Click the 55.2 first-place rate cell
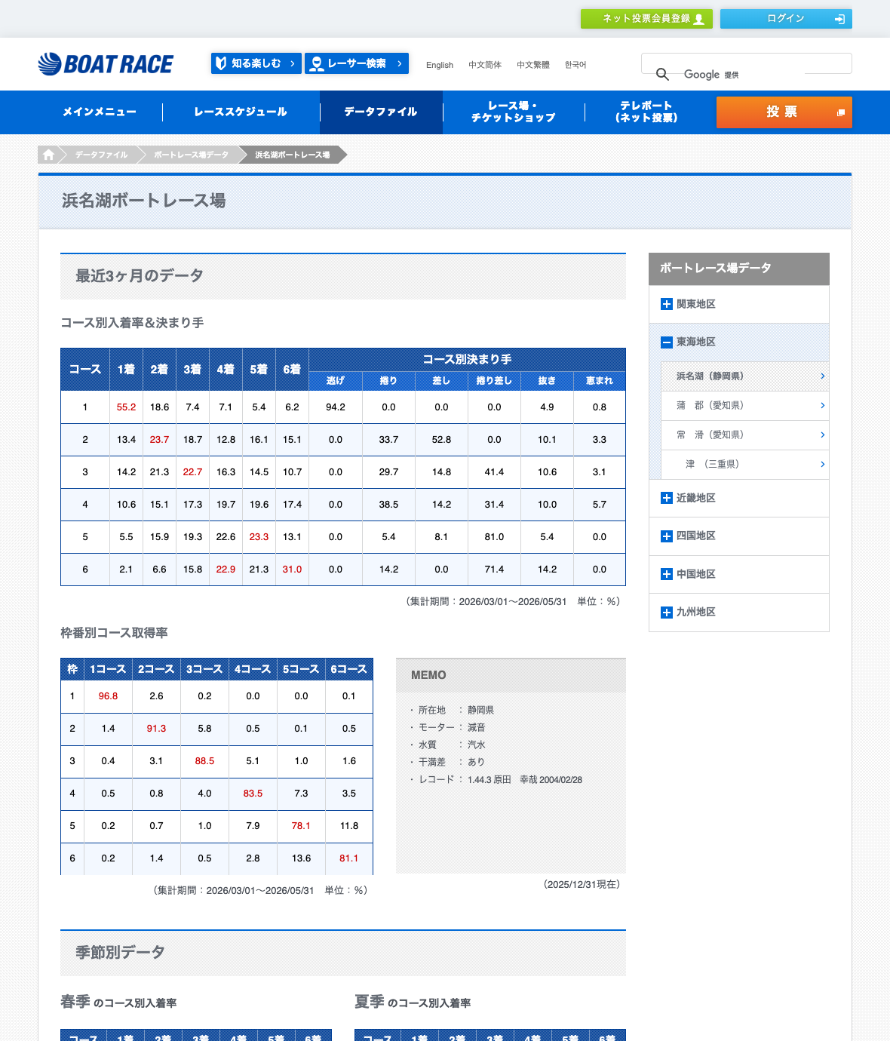The image size is (890, 1041). click(126, 407)
